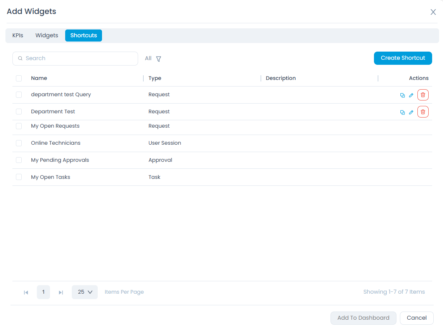Click the Create Shortcut button
Viewport: 443px width, 329px height.
[x=403, y=58]
